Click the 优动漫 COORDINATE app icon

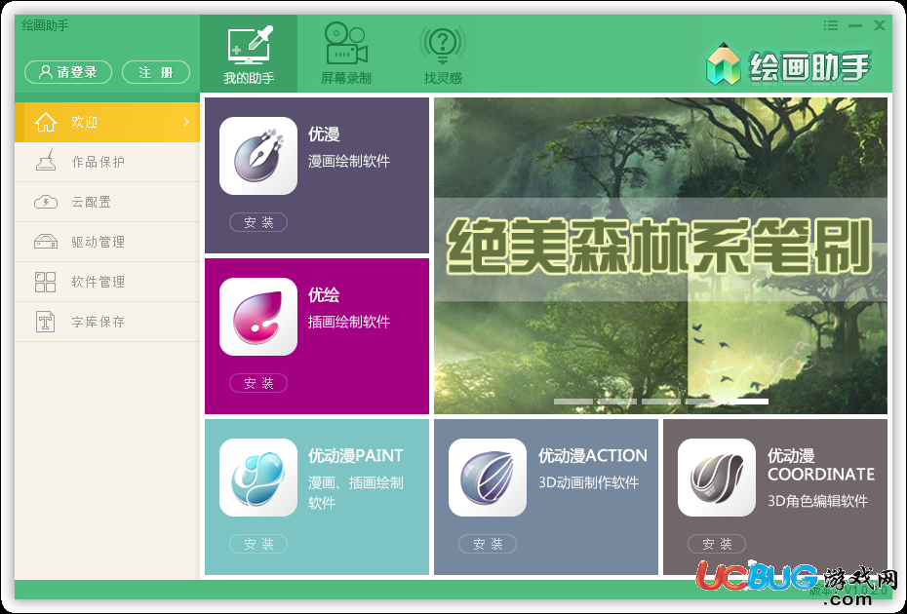(x=717, y=478)
